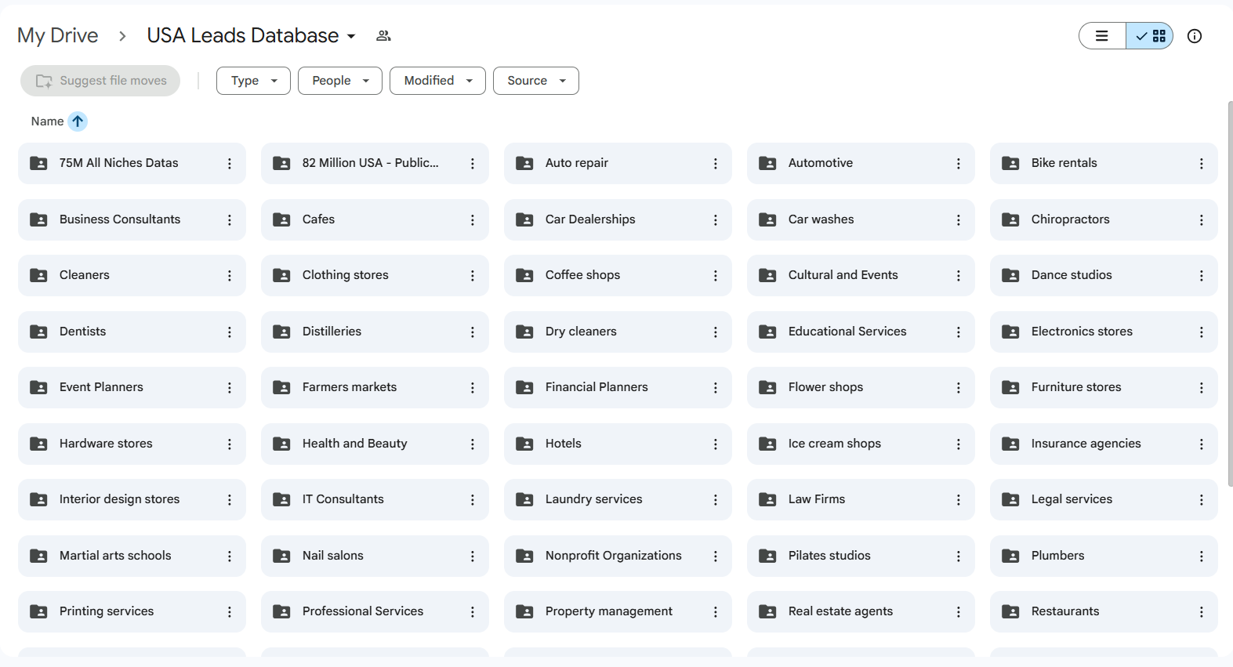Select the Property management folder

point(618,612)
